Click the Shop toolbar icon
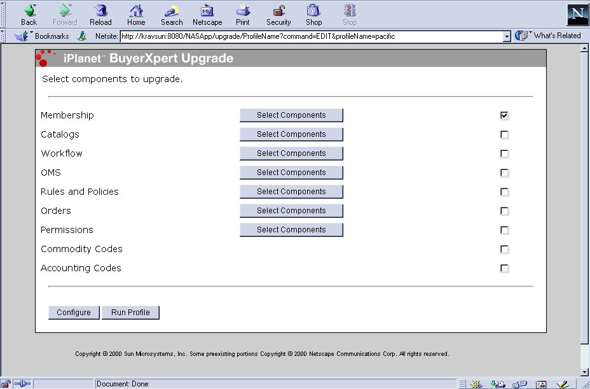 tap(313, 15)
